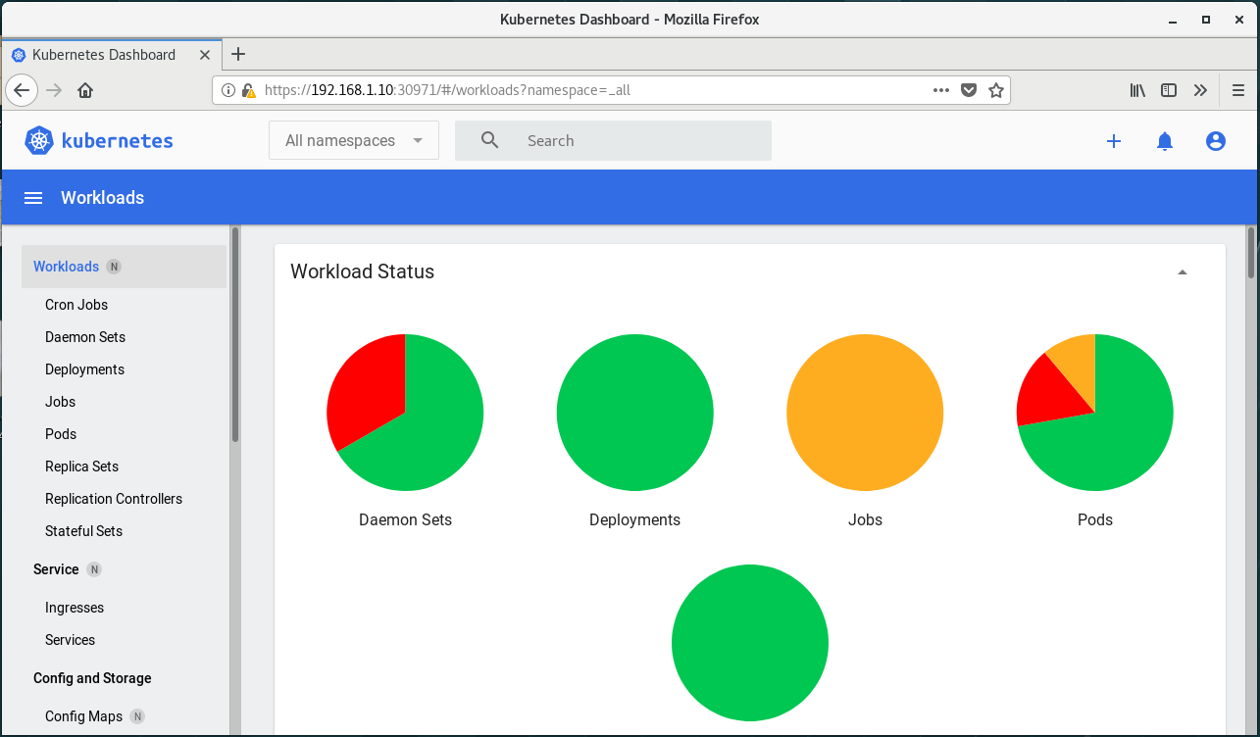Click the Jobs chart label
This screenshot has width=1260, height=737.
click(x=865, y=519)
